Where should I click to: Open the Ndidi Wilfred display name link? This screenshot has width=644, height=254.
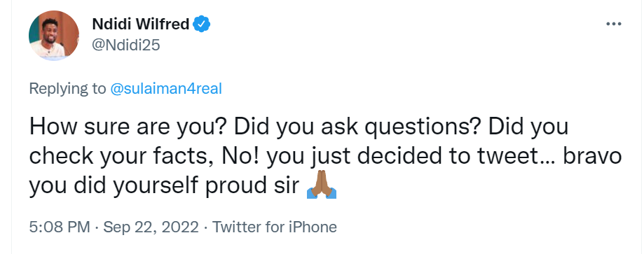[140, 24]
